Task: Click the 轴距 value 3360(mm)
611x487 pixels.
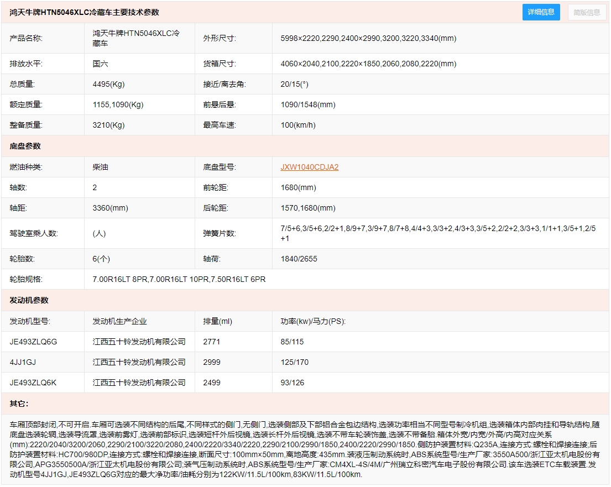Action: pos(110,208)
